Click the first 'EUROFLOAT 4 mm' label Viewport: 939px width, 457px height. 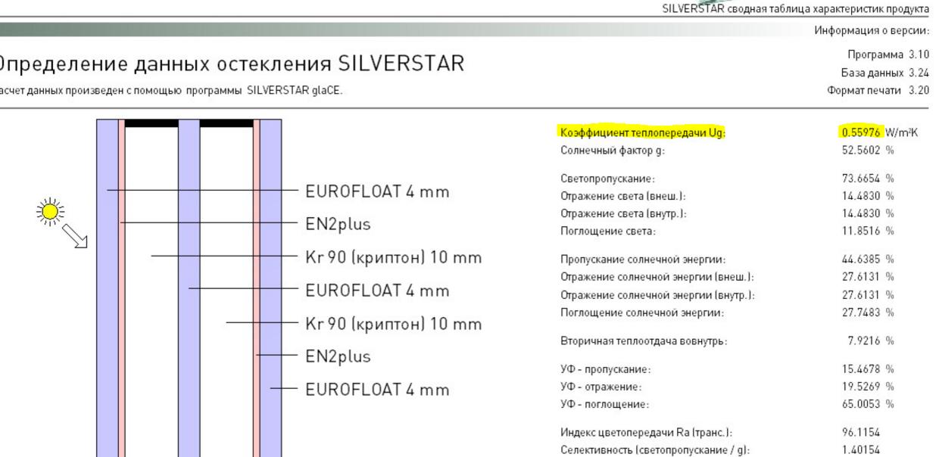pos(377,191)
